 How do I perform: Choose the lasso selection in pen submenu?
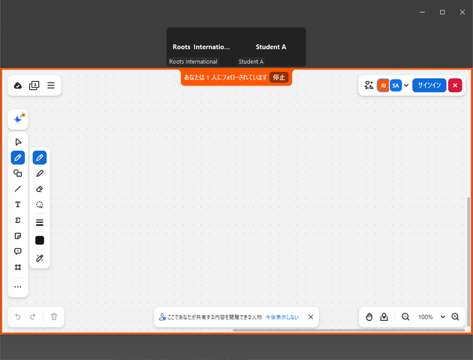40,205
